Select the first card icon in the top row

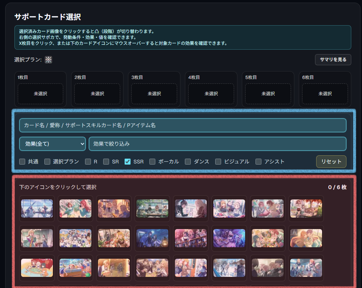[37, 208]
